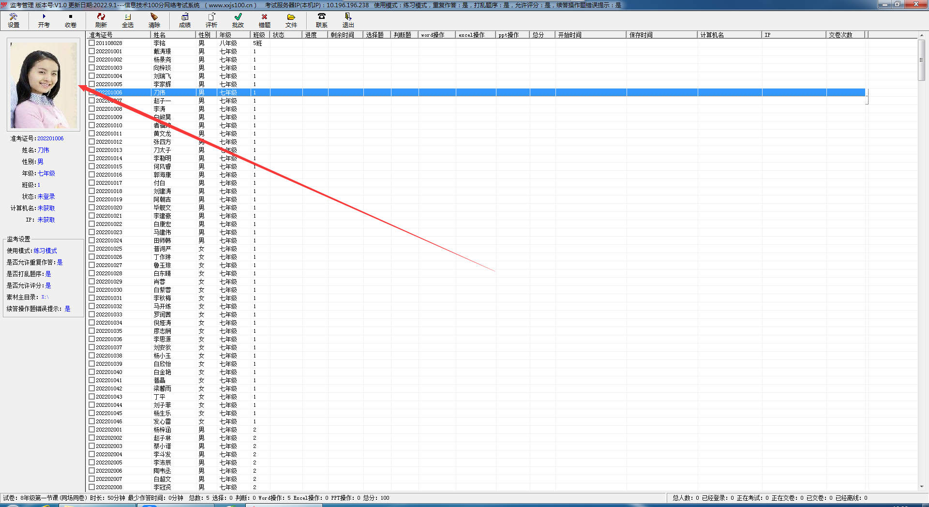
Task: Sort by 班级 column header
Action: tap(260, 35)
